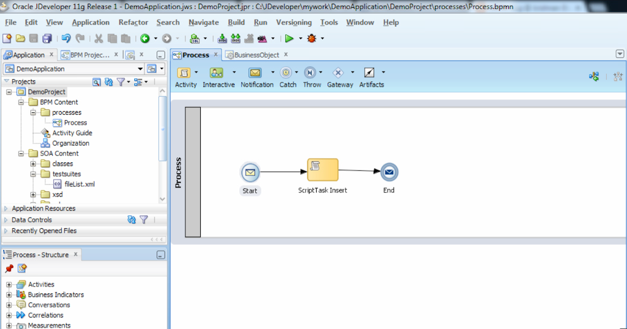Viewport: 627px width, 329px height.
Task: Switch to the BusinessObject editor tab
Action: (257, 55)
